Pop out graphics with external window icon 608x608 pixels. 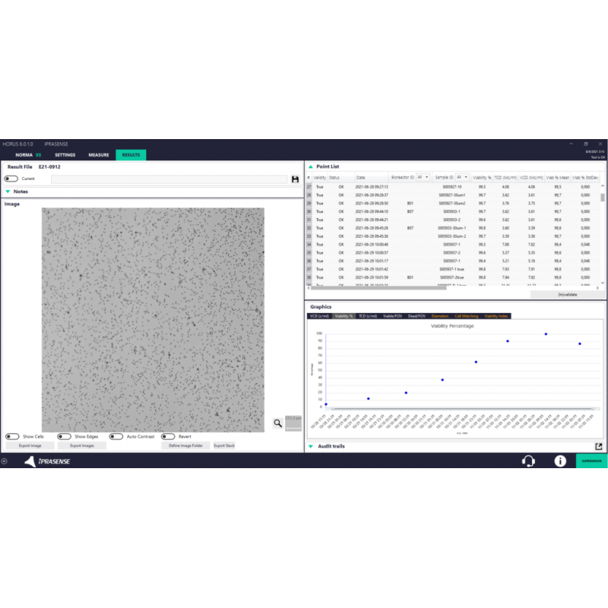598,446
